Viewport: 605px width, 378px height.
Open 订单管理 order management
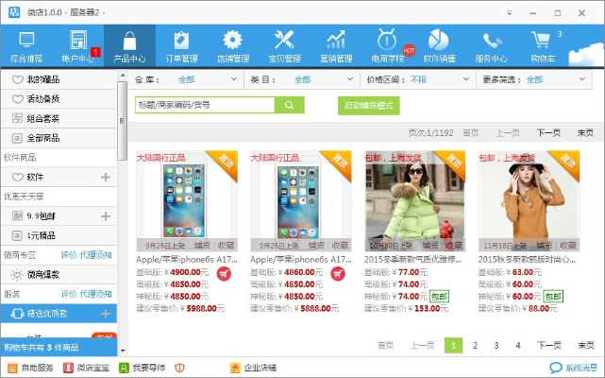(x=181, y=46)
